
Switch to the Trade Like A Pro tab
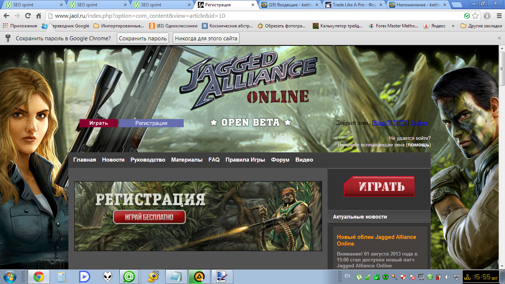tap(353, 5)
